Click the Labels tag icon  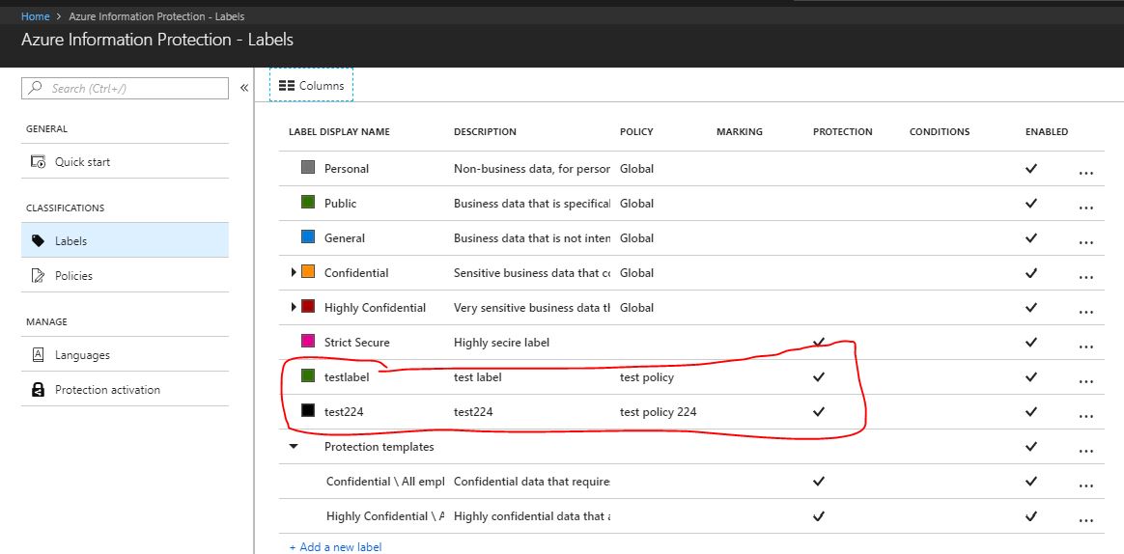(38, 241)
